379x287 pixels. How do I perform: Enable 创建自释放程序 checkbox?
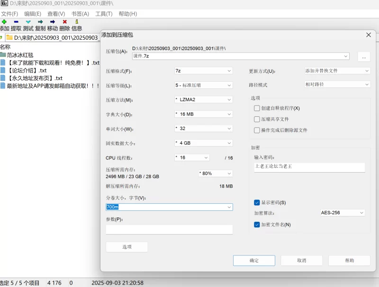click(257, 108)
